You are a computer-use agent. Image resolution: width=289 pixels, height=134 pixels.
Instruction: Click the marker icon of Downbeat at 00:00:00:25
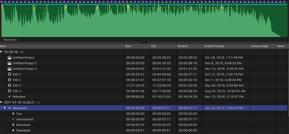click(13, 125)
